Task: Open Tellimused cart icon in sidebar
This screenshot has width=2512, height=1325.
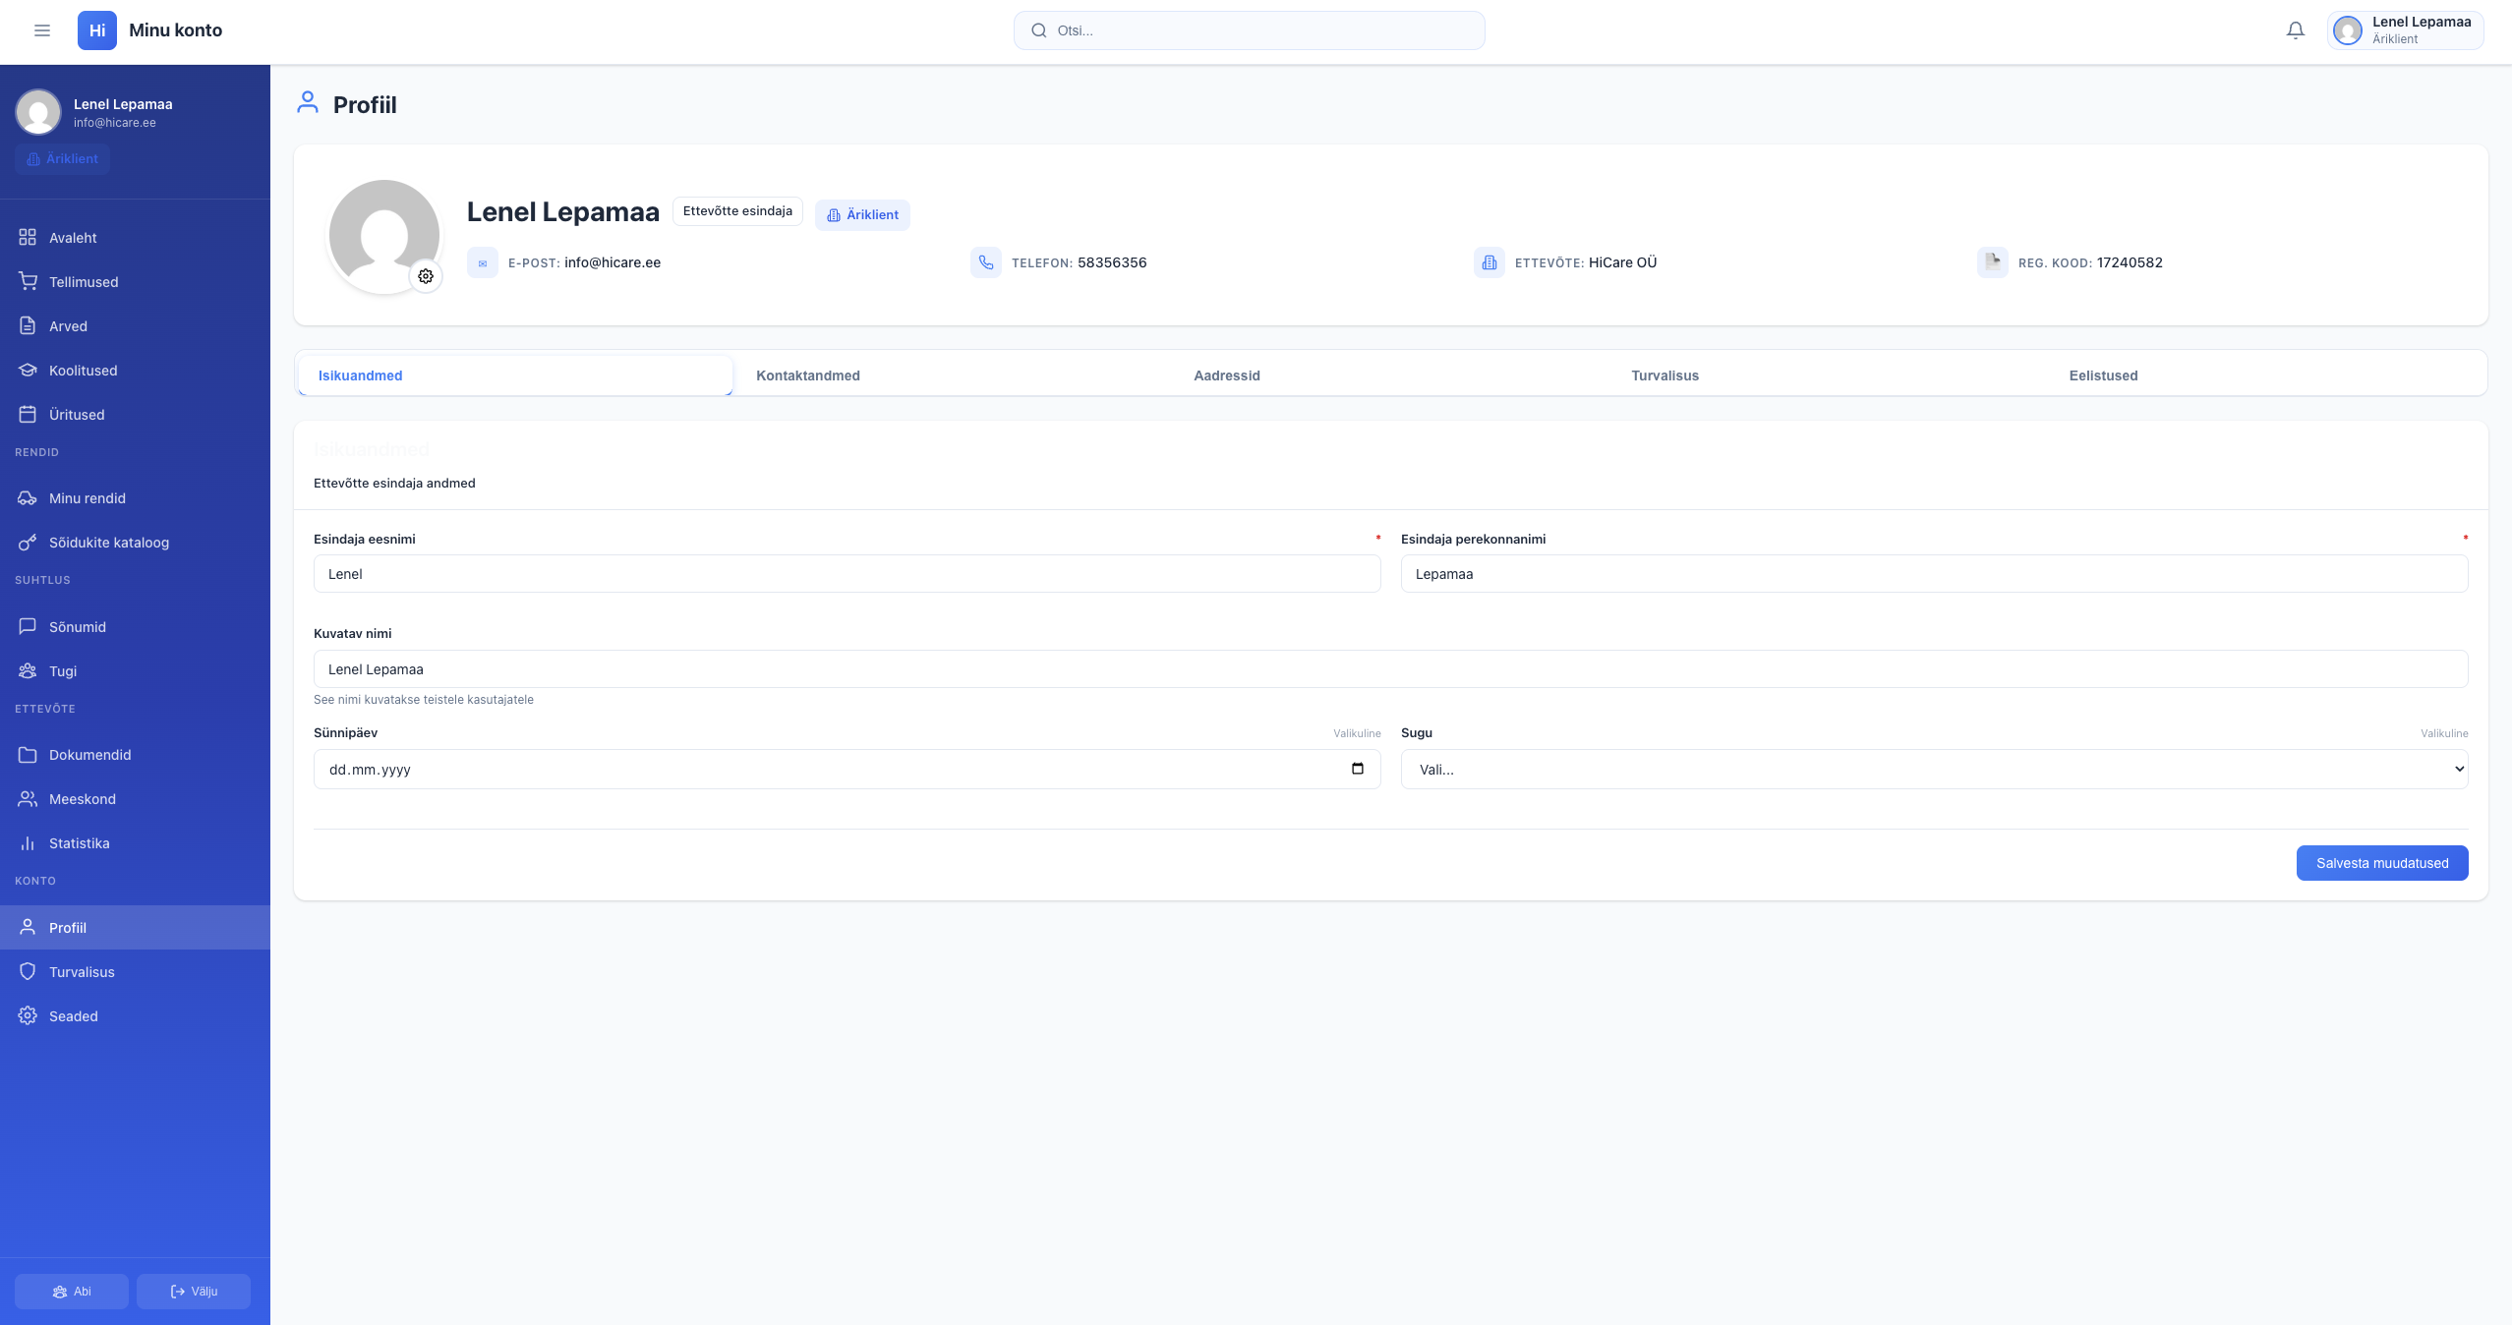Action: click(28, 282)
